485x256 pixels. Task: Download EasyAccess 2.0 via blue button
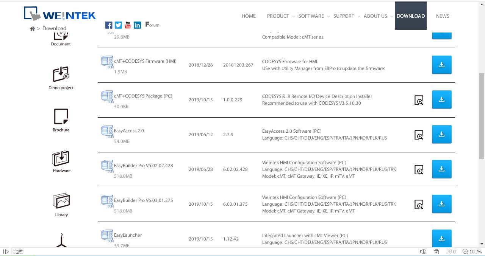[441, 135]
